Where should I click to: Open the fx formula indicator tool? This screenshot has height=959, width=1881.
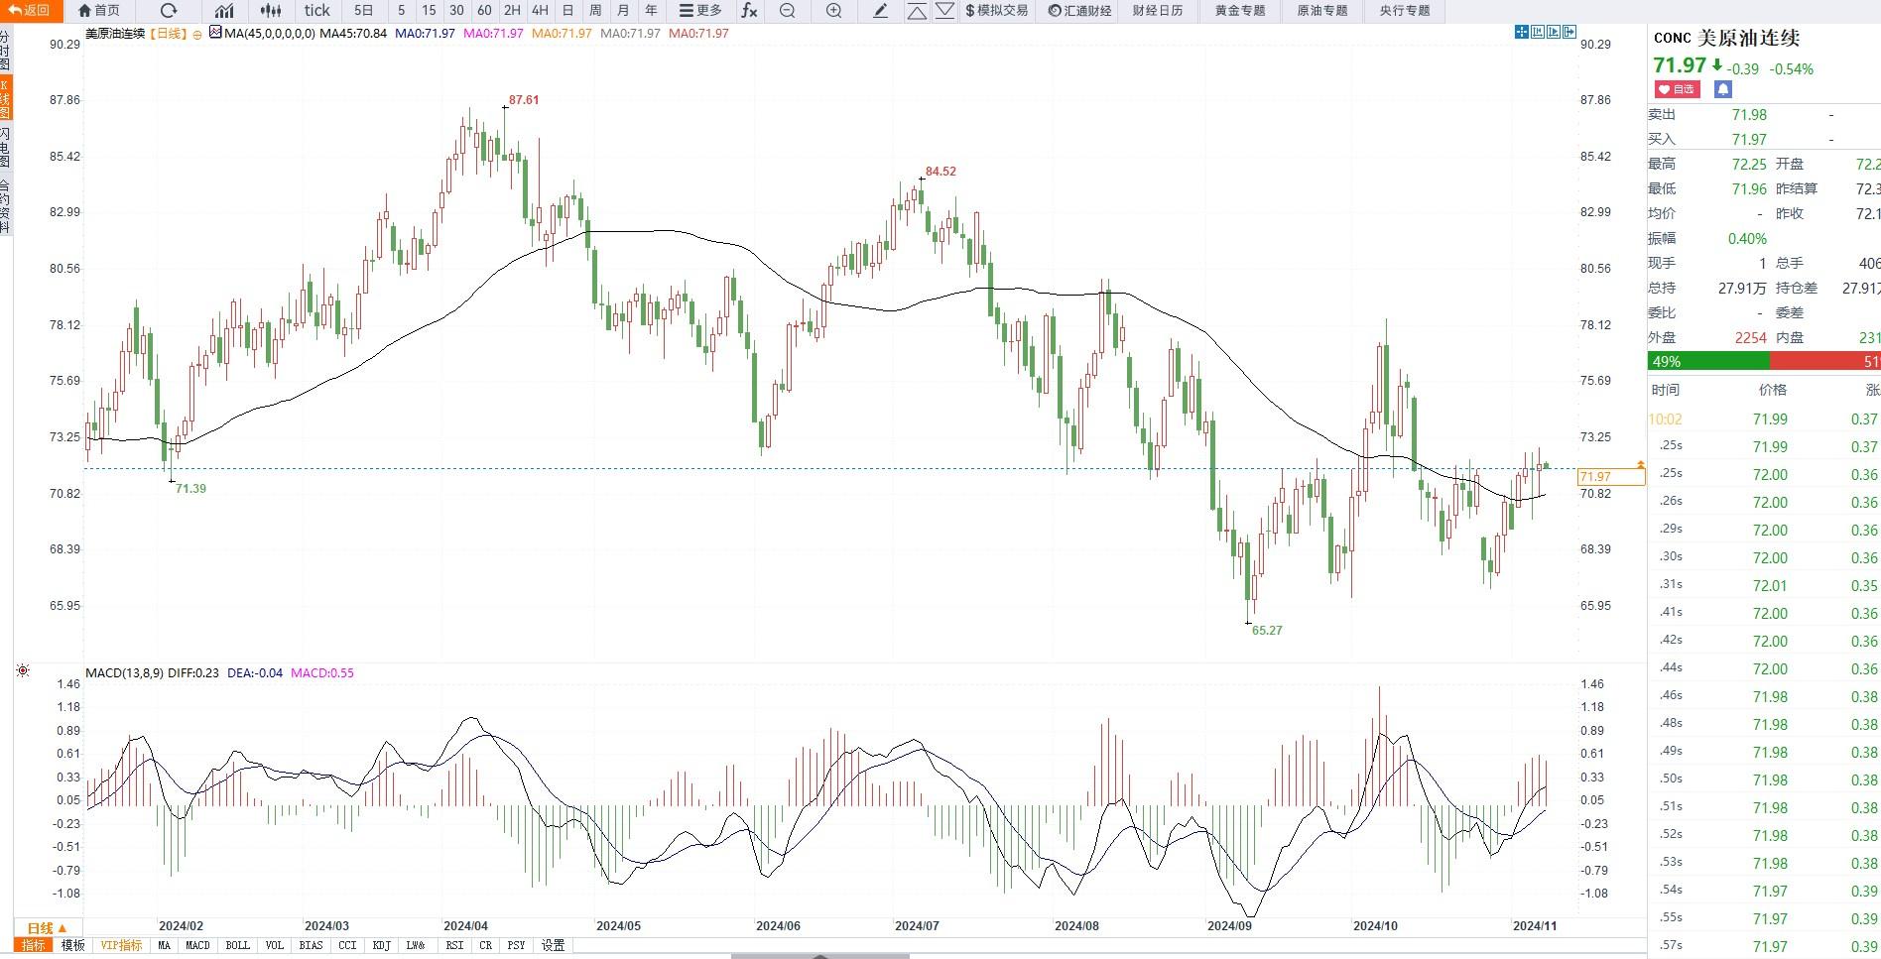[x=749, y=10]
